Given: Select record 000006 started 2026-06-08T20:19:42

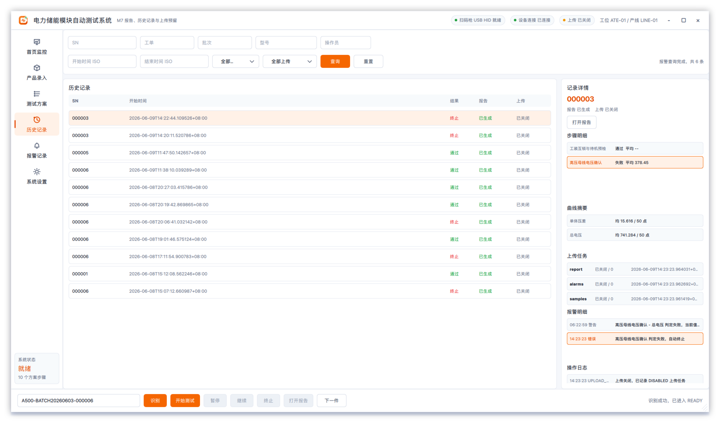Looking at the screenshot, I should [x=310, y=205].
